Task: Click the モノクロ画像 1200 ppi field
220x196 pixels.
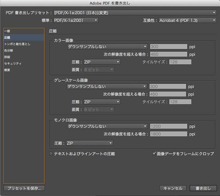Action: pyautogui.click(x=169, y=126)
